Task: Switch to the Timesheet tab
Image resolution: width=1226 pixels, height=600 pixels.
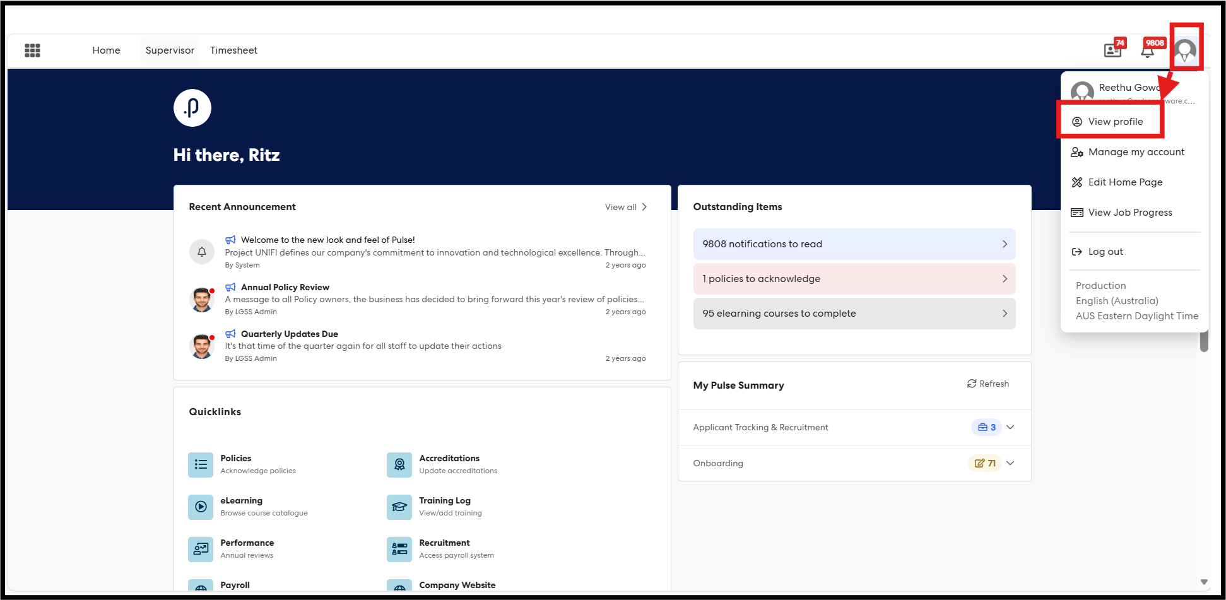Action: pos(233,50)
